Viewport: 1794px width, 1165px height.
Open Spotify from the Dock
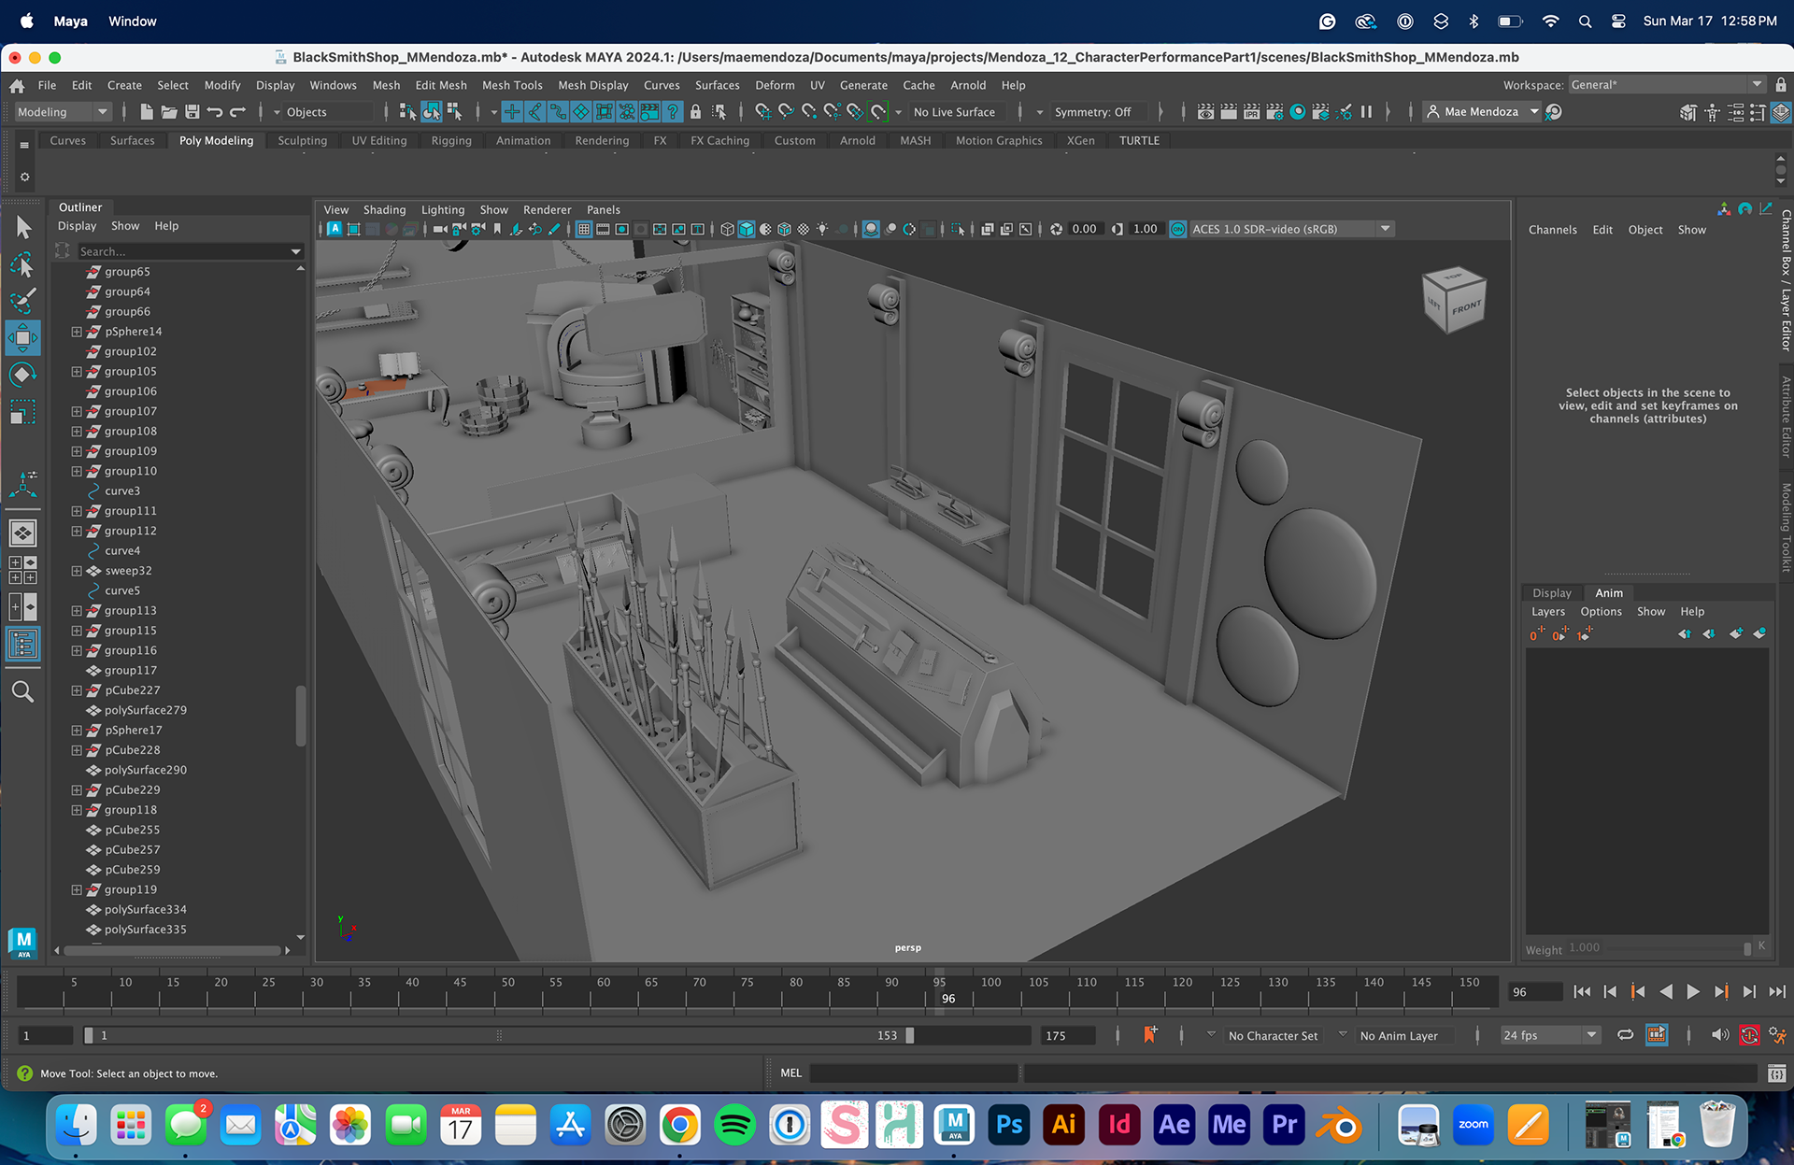tap(734, 1125)
